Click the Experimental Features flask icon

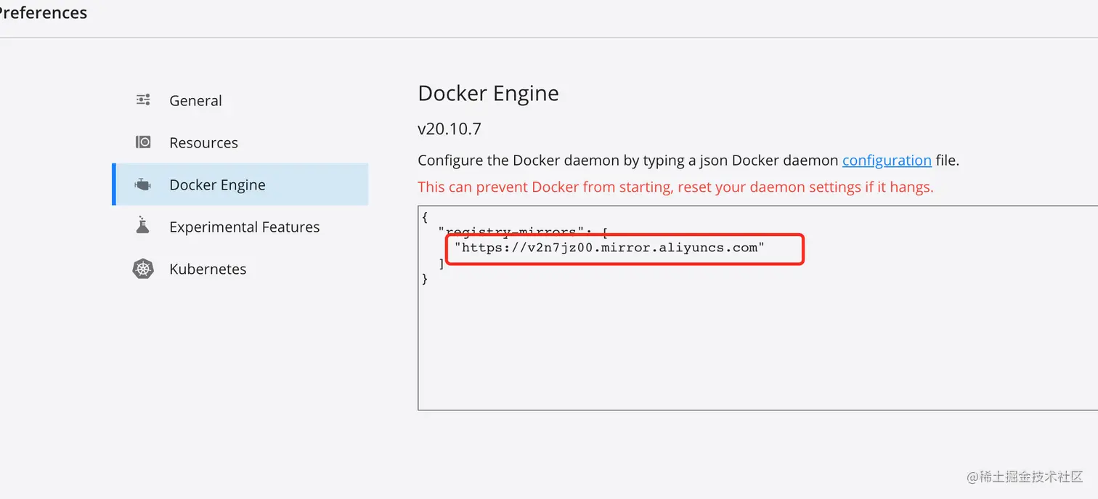143,226
